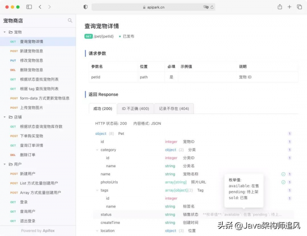
Task: Go back with the browser back arrow
Action: [x=40, y=7]
